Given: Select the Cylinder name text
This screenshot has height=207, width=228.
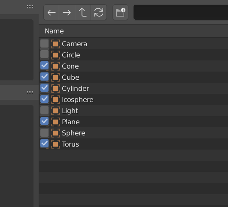Looking at the screenshot, I should pyautogui.click(x=76, y=89).
